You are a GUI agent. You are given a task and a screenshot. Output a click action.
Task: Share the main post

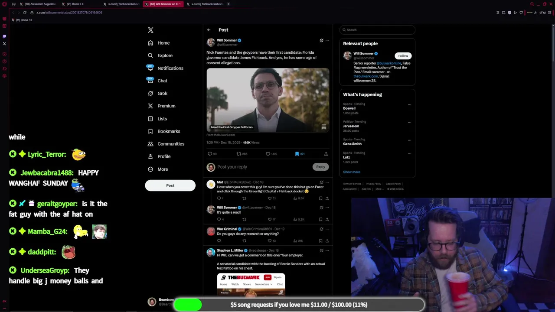[326, 154]
